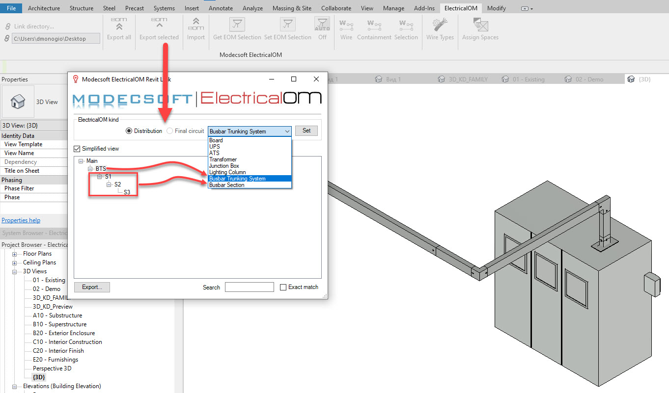
Task: Click into the Search input field
Action: [250, 287]
